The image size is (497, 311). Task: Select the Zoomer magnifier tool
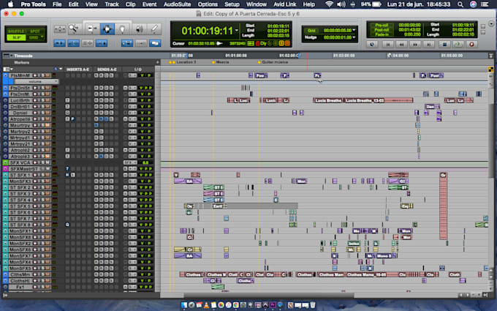pyautogui.click(x=74, y=29)
